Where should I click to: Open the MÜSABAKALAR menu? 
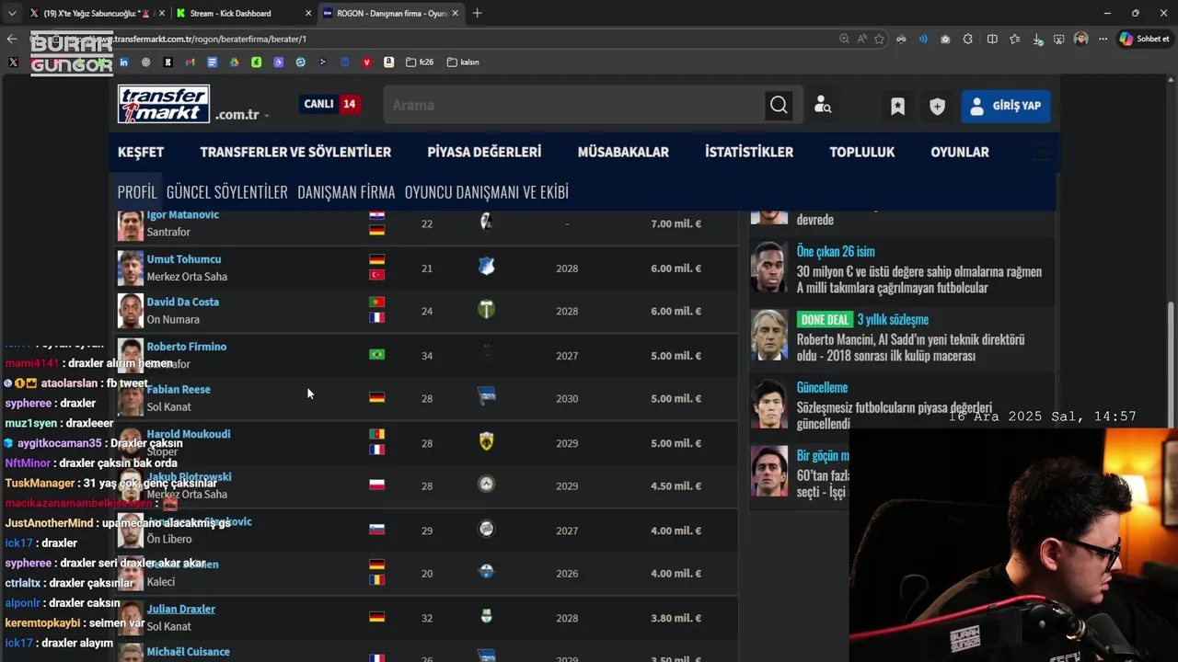click(623, 152)
